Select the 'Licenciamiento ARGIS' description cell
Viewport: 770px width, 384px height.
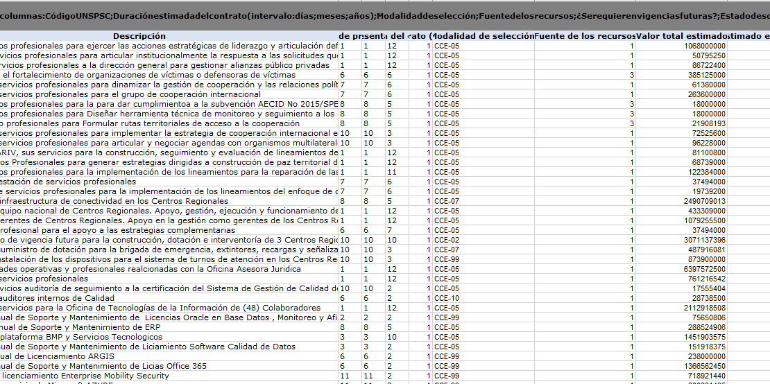pyautogui.click(x=169, y=356)
